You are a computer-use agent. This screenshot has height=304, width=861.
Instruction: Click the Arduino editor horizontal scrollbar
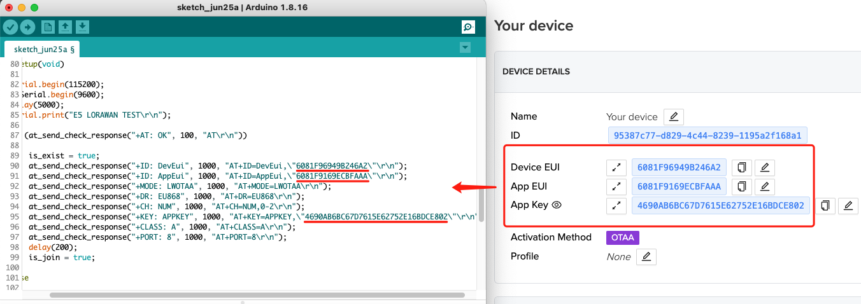click(257, 295)
